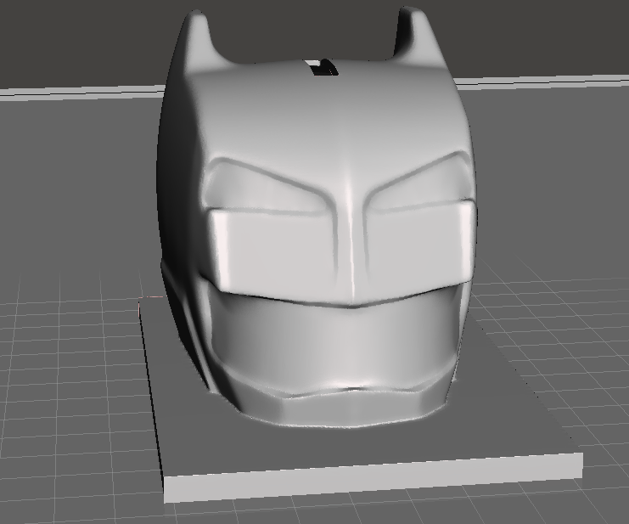The height and width of the screenshot is (524, 629).
Task: Click the grid floor left of the model
Action: click(x=68, y=382)
